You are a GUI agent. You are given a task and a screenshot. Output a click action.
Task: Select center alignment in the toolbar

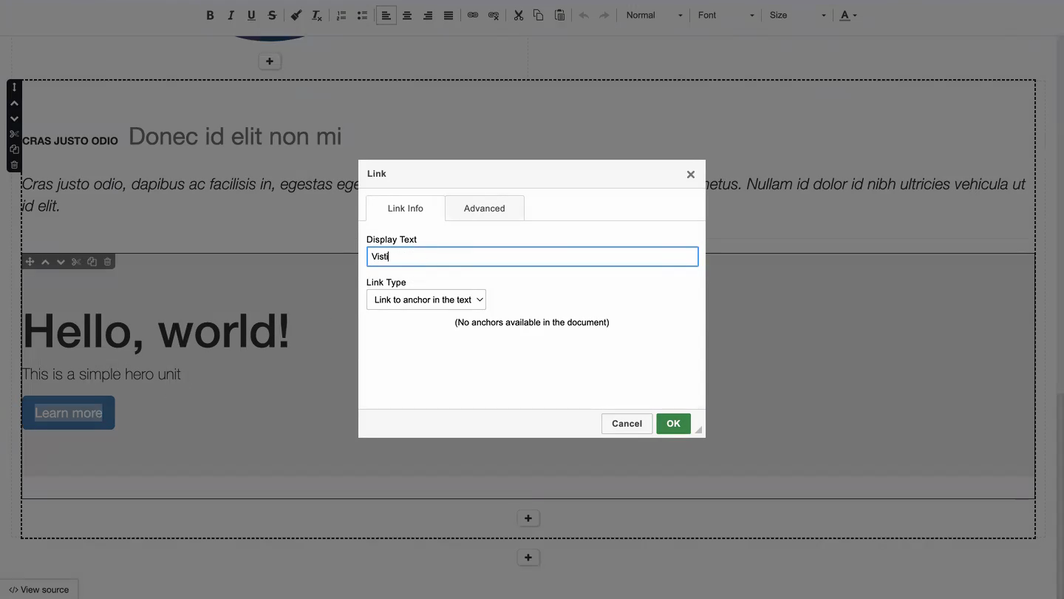tap(406, 16)
